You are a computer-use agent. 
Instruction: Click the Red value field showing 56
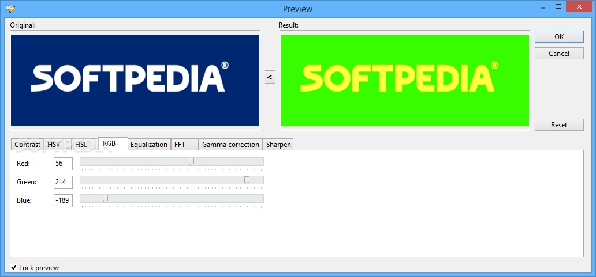click(x=63, y=164)
